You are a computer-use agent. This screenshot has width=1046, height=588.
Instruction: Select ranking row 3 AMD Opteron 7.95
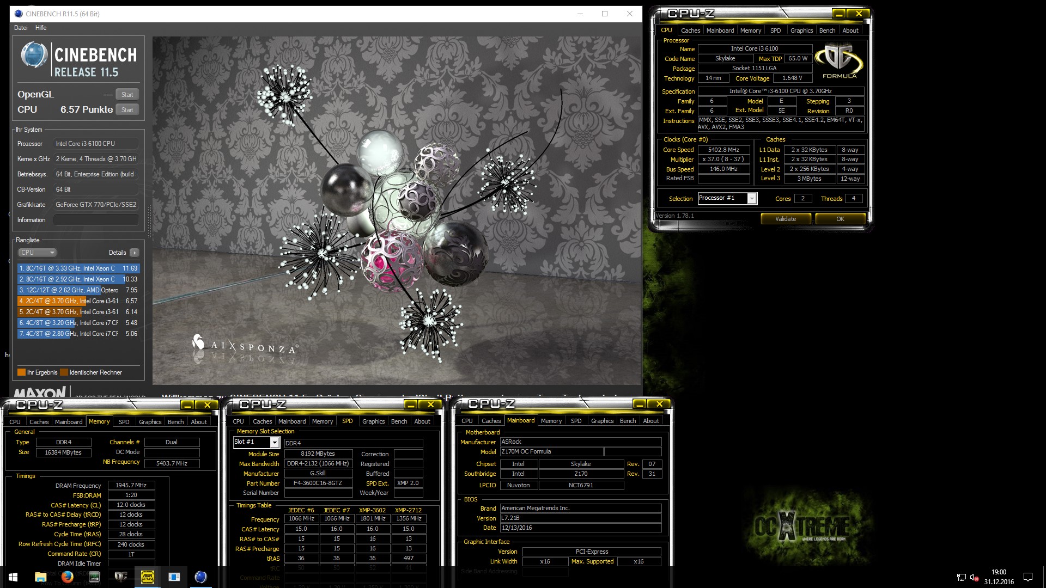[x=78, y=290]
